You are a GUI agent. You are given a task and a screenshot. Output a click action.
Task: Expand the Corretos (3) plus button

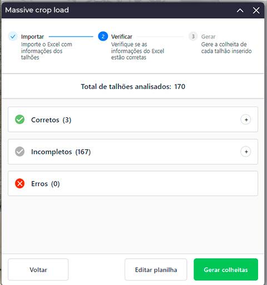pos(246,120)
